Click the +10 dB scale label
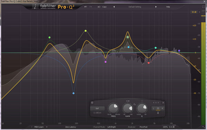The height and width of the screenshot is (130, 207). click(194, 39)
